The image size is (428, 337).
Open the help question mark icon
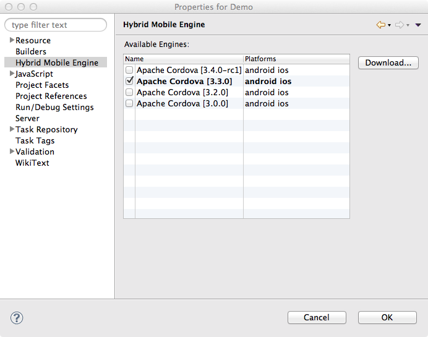click(x=17, y=318)
